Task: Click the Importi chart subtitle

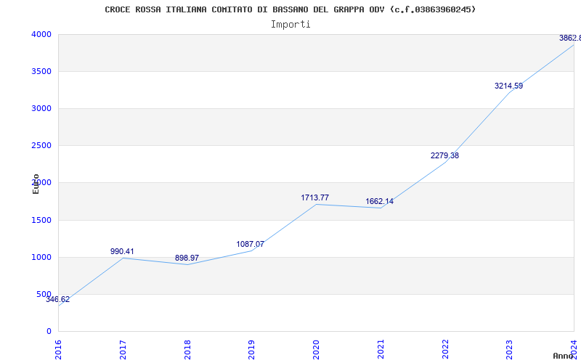Action: click(x=290, y=25)
